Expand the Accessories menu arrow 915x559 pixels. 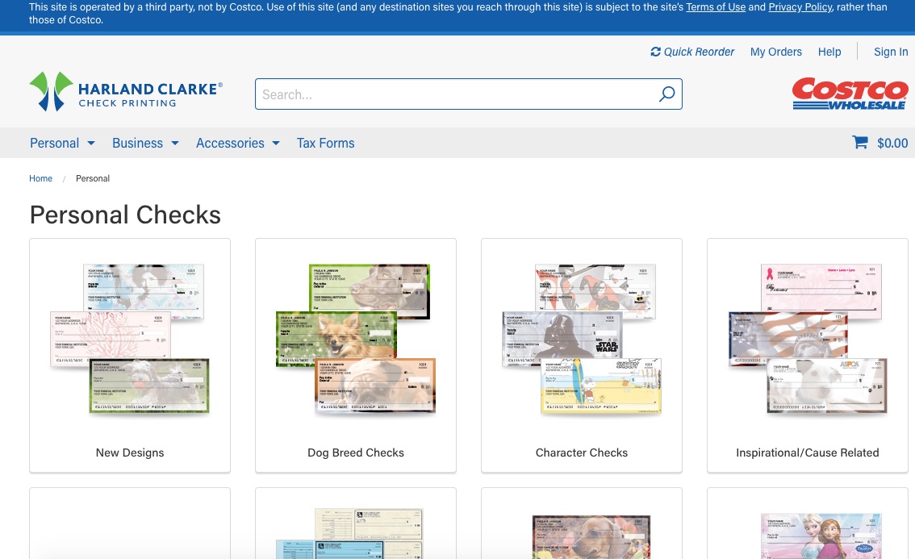click(276, 143)
